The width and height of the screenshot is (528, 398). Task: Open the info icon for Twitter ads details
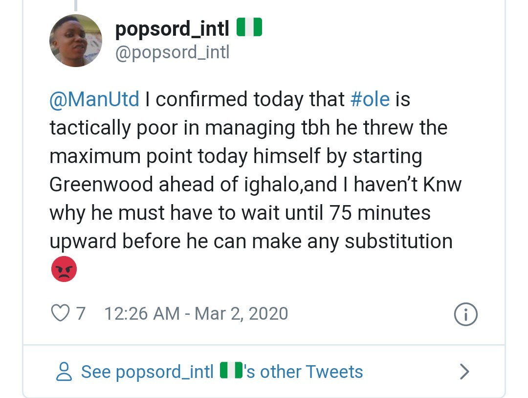click(465, 314)
